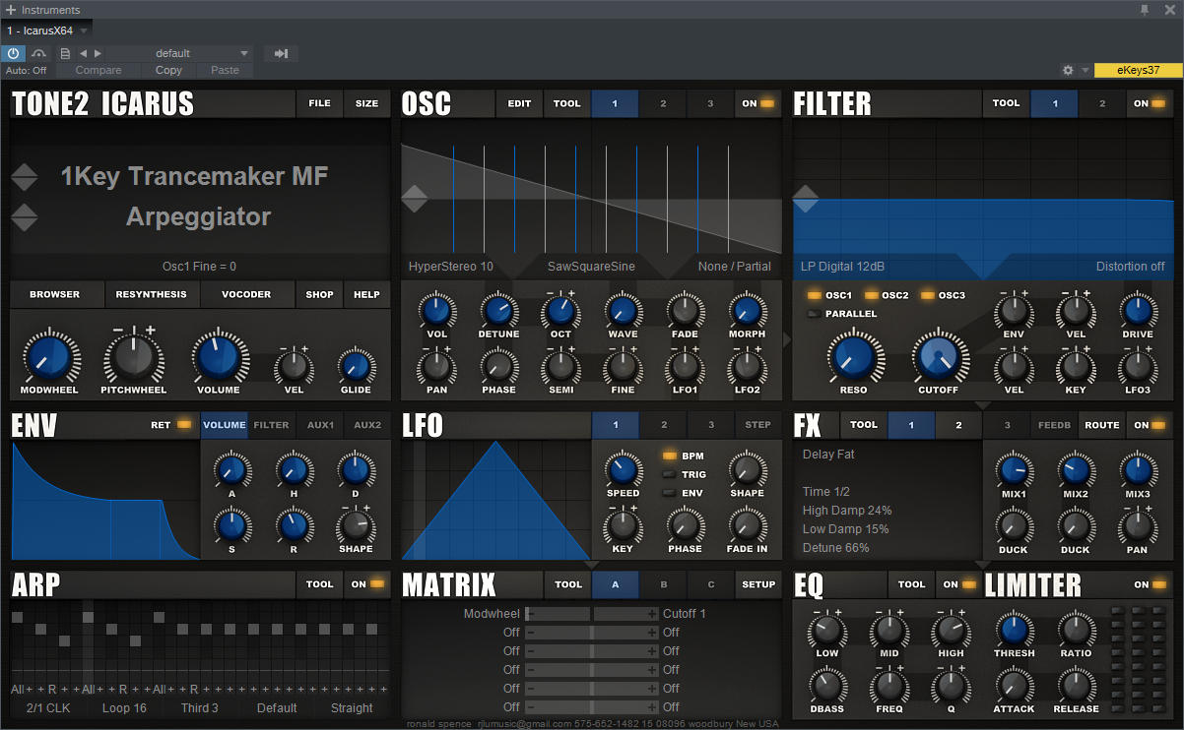Toggle the FILTER section ON switch

coord(1149,103)
